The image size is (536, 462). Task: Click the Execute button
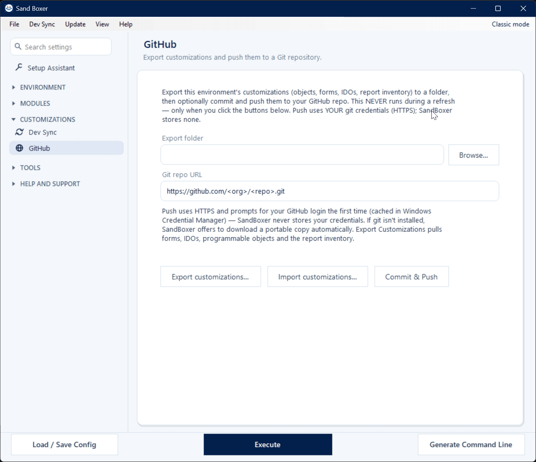point(268,444)
